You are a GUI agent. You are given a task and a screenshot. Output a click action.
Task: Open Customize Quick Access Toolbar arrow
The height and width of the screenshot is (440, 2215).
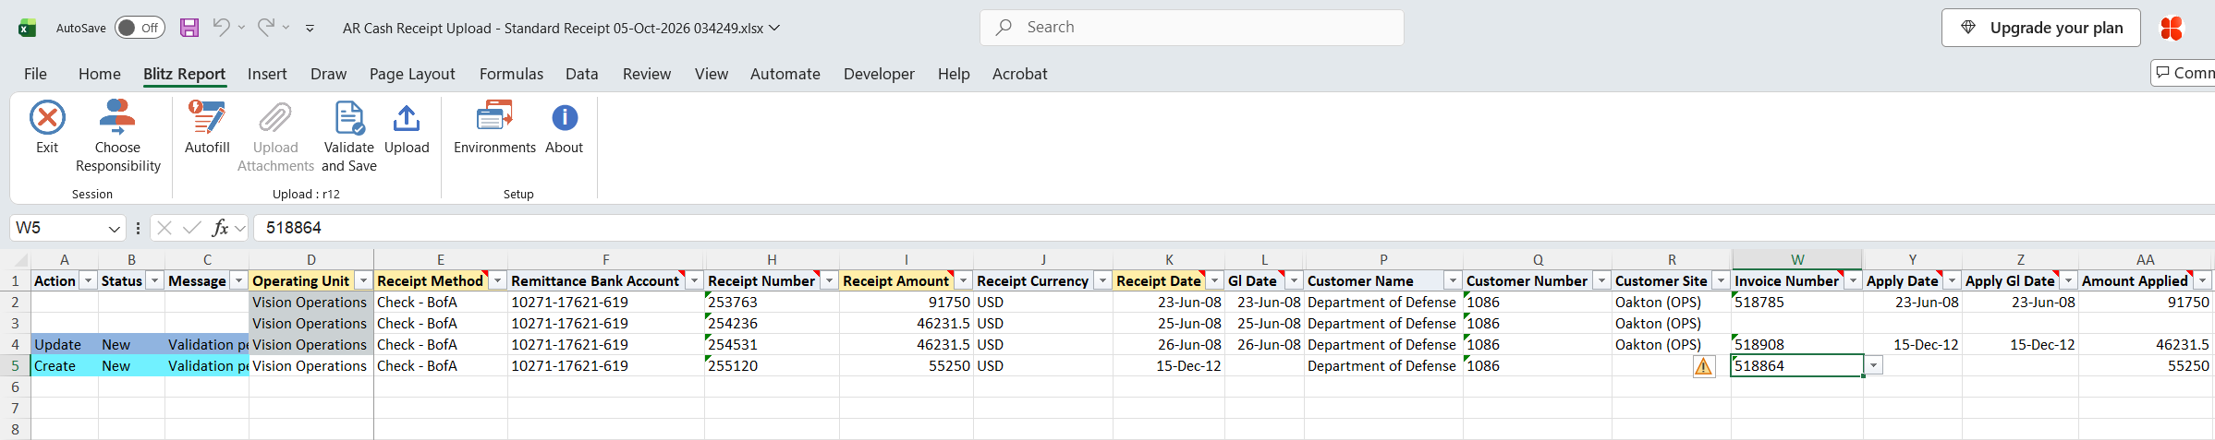point(310,29)
